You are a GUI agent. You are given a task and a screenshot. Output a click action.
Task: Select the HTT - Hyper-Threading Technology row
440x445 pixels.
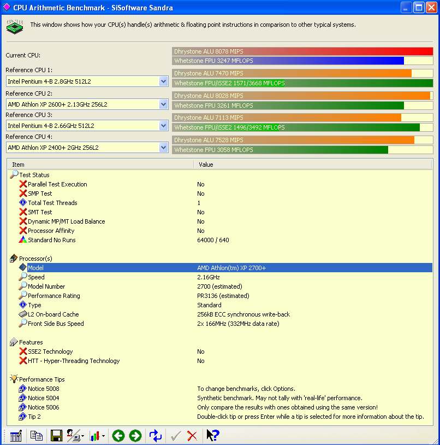220,361
